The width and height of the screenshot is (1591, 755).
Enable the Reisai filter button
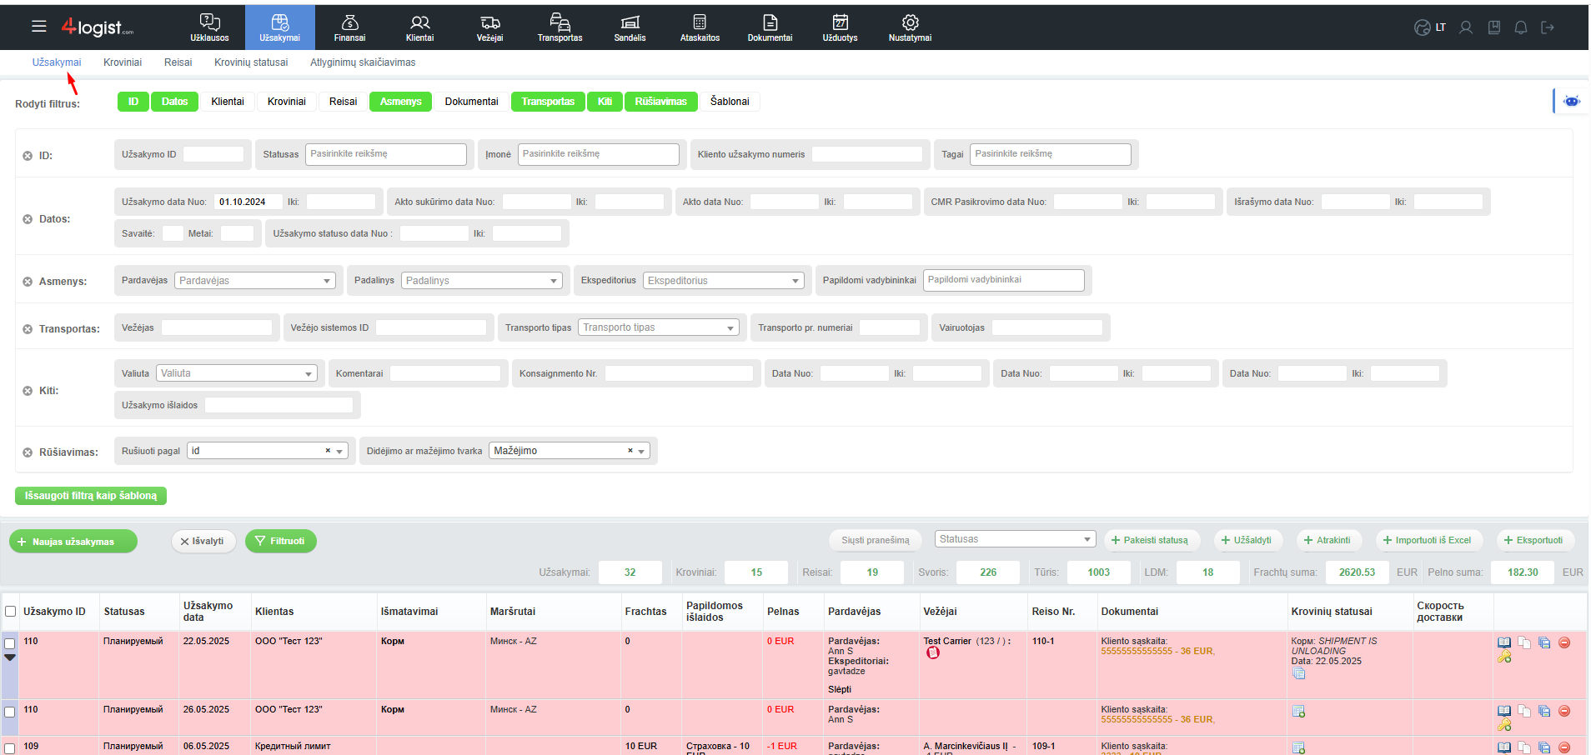coord(343,102)
